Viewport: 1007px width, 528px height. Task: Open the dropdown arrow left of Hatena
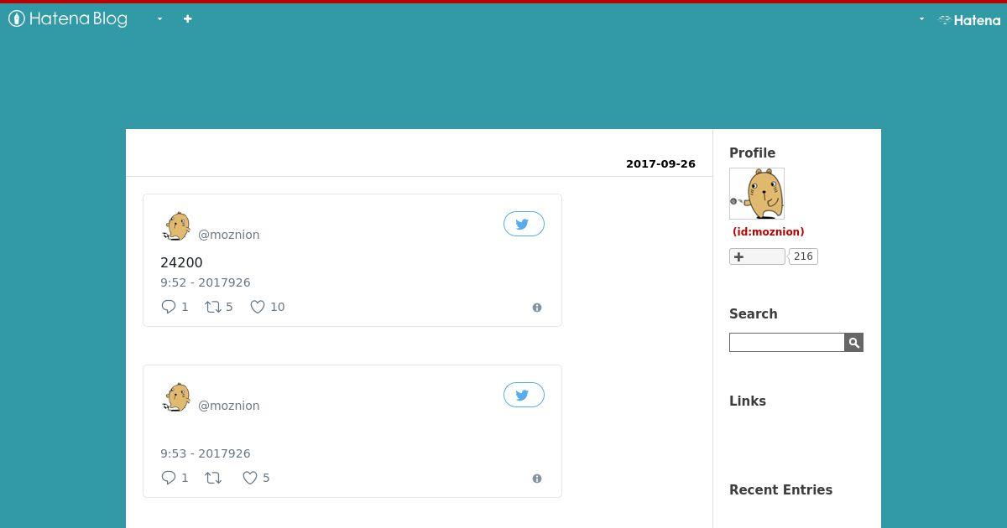(x=921, y=18)
